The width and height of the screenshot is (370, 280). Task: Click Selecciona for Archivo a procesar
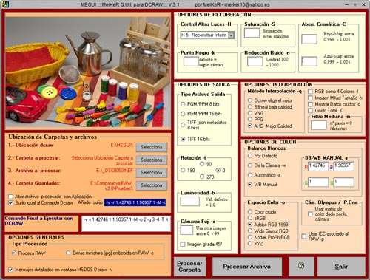pyautogui.click(x=152, y=173)
